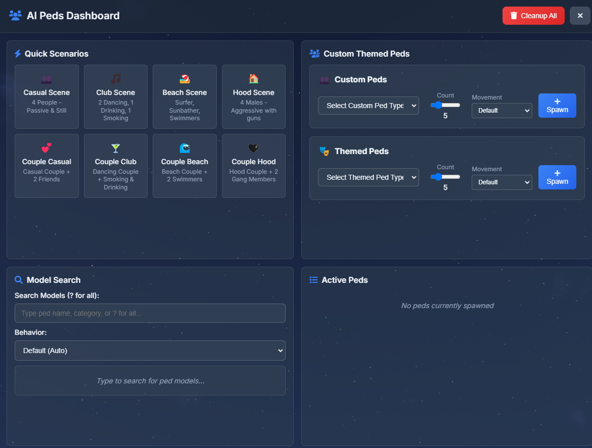The image size is (592, 448).
Task: Open the Select Custom Ped Type dropdown
Action: 369,106
